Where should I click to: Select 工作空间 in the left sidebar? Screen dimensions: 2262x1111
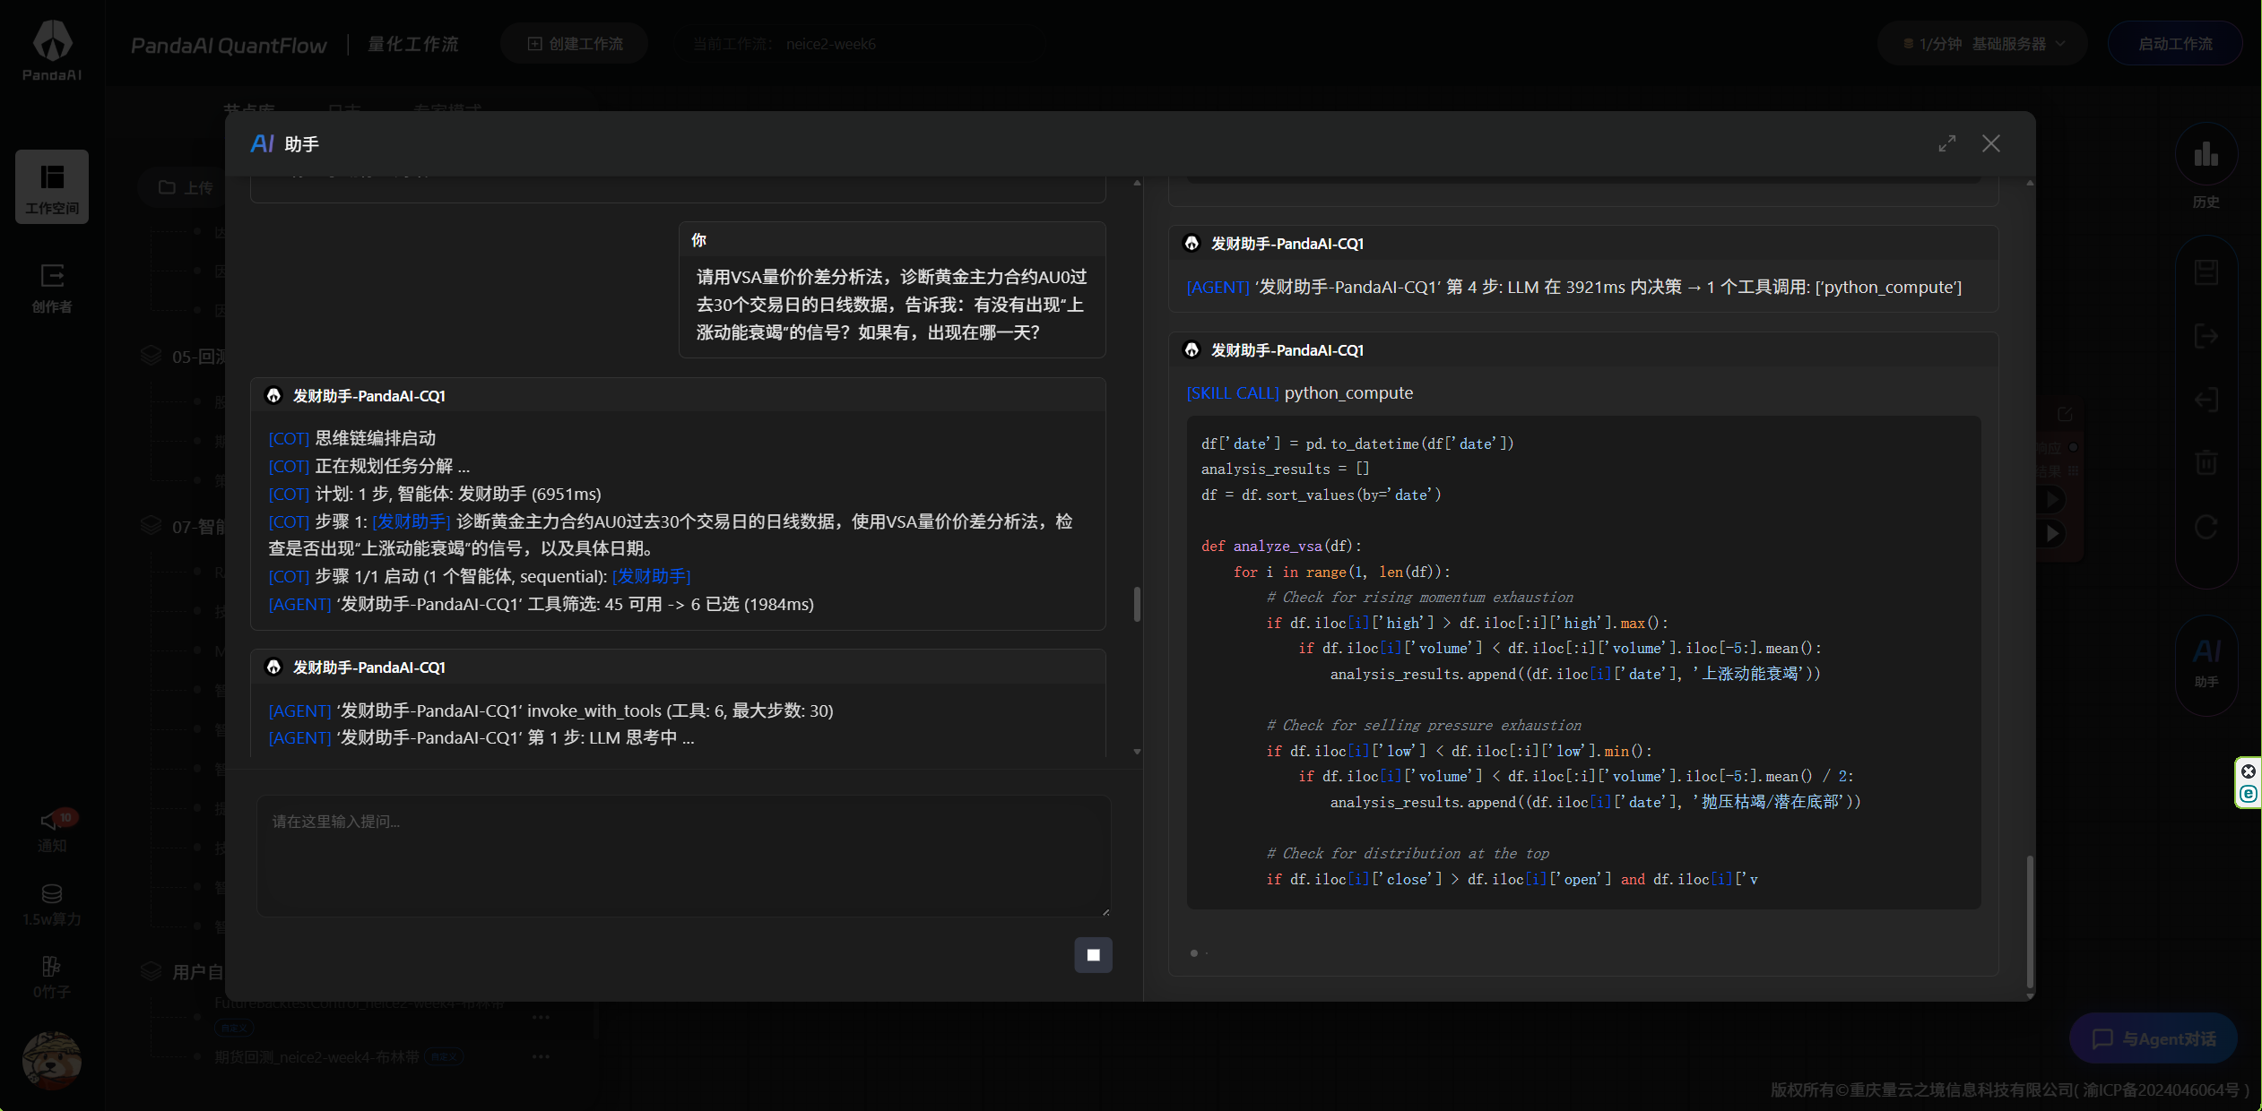pyautogui.click(x=52, y=186)
